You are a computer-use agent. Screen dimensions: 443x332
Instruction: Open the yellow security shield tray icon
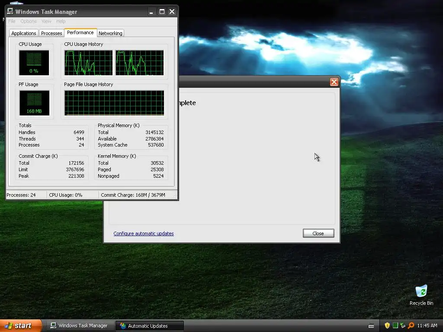(x=387, y=326)
